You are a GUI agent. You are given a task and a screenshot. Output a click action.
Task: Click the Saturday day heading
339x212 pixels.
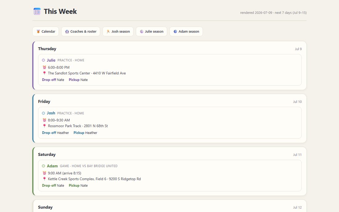(47, 154)
